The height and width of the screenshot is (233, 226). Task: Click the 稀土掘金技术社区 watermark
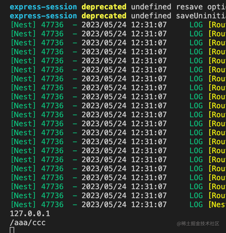[198, 224]
